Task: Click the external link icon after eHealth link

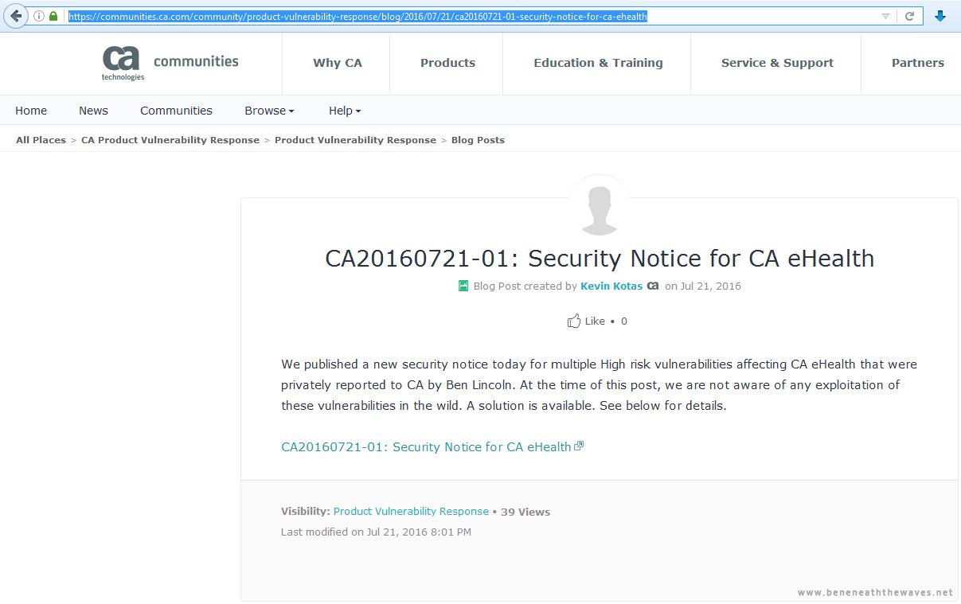Action: (x=579, y=446)
